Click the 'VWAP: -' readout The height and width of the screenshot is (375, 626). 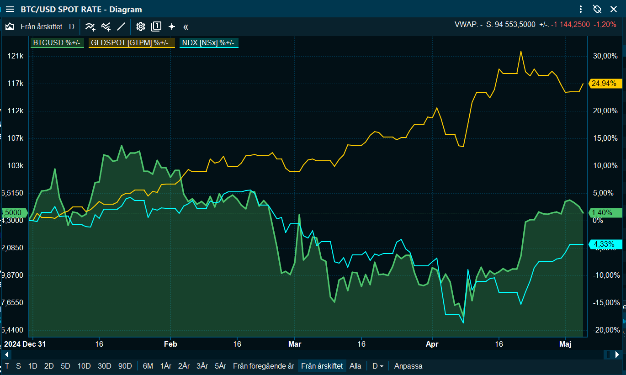(468, 24)
